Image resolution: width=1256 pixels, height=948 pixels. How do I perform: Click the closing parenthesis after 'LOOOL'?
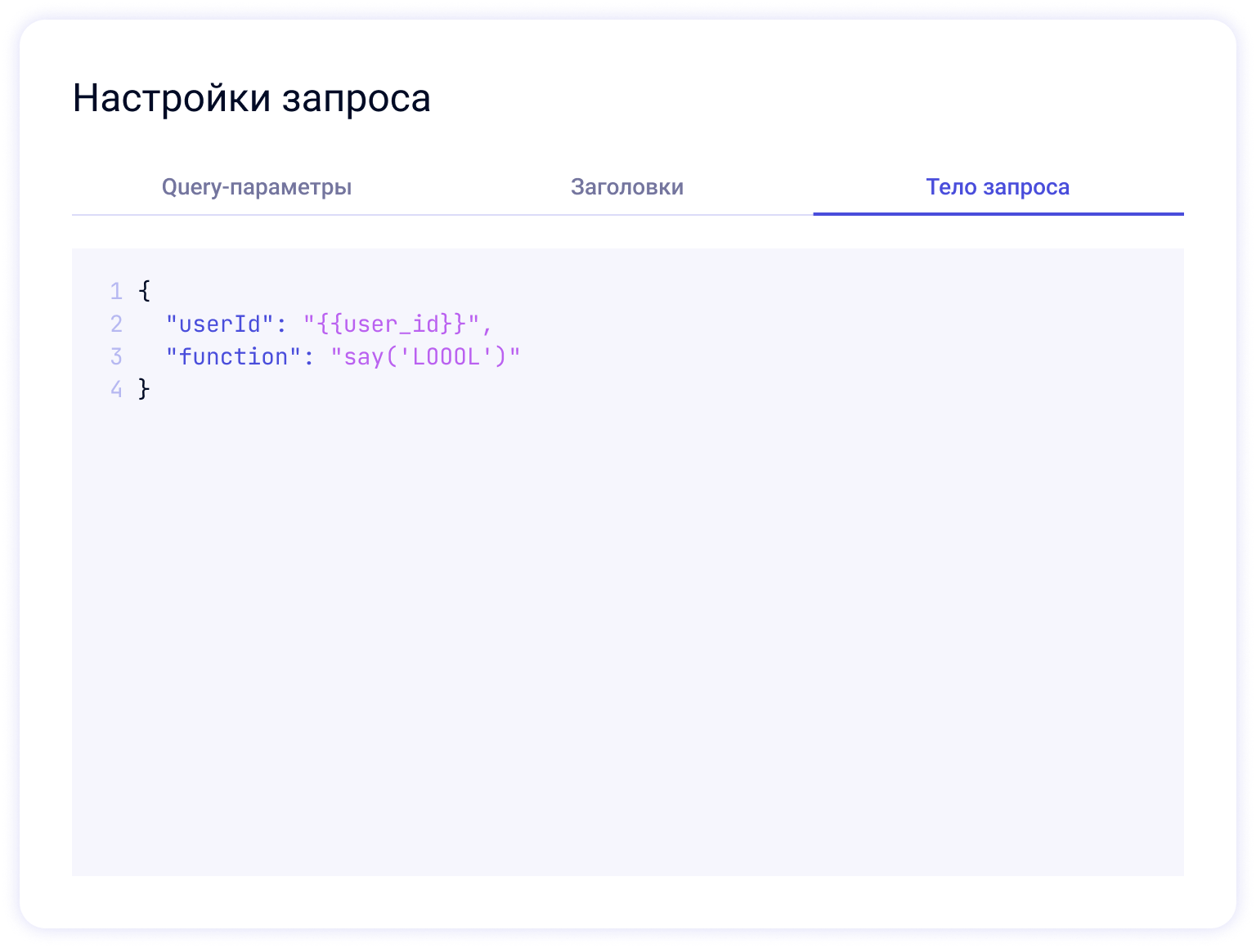point(500,357)
